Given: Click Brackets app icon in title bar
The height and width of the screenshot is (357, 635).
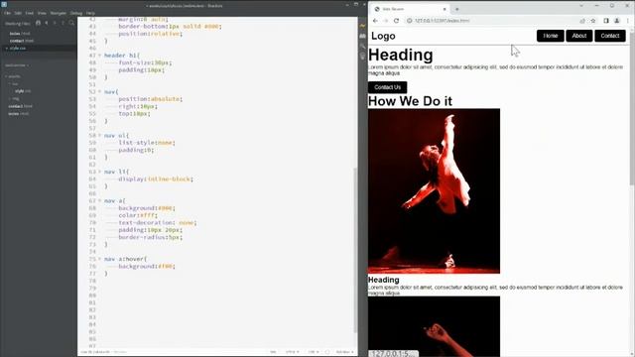Looking at the screenshot, I should [4, 4].
